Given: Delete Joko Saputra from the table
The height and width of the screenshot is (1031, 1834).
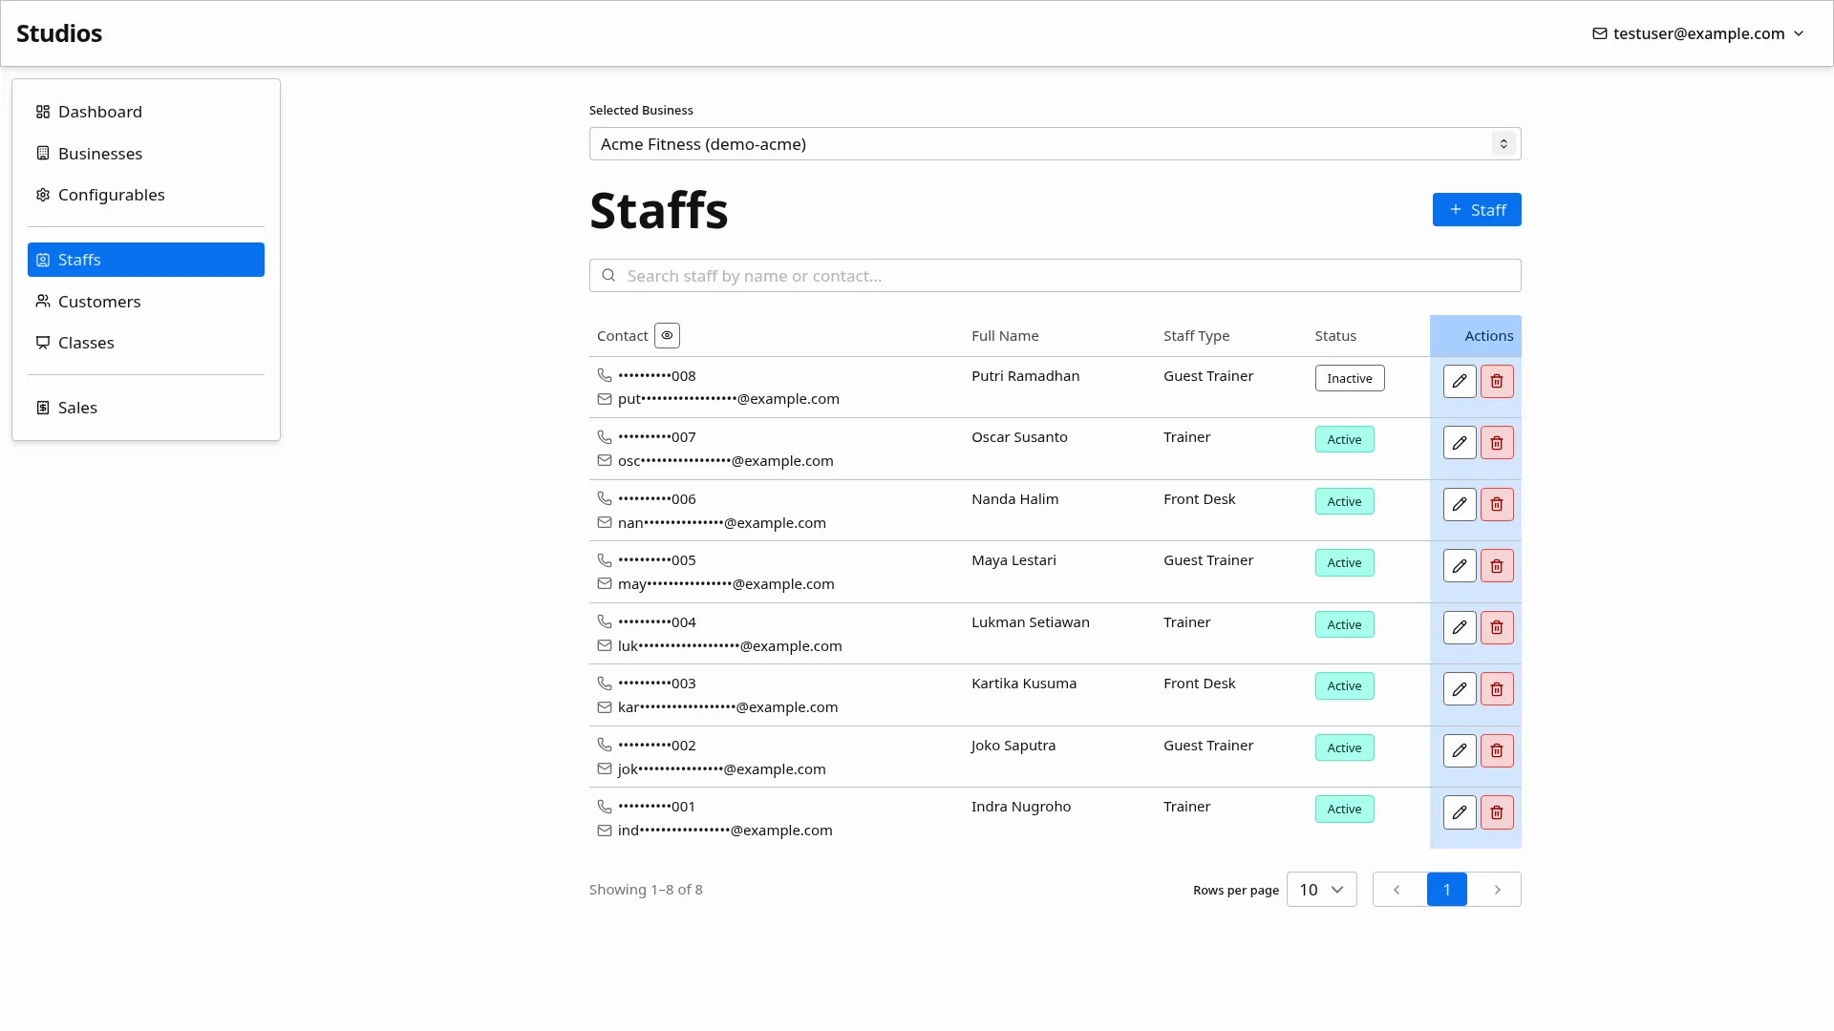Looking at the screenshot, I should 1497,750.
